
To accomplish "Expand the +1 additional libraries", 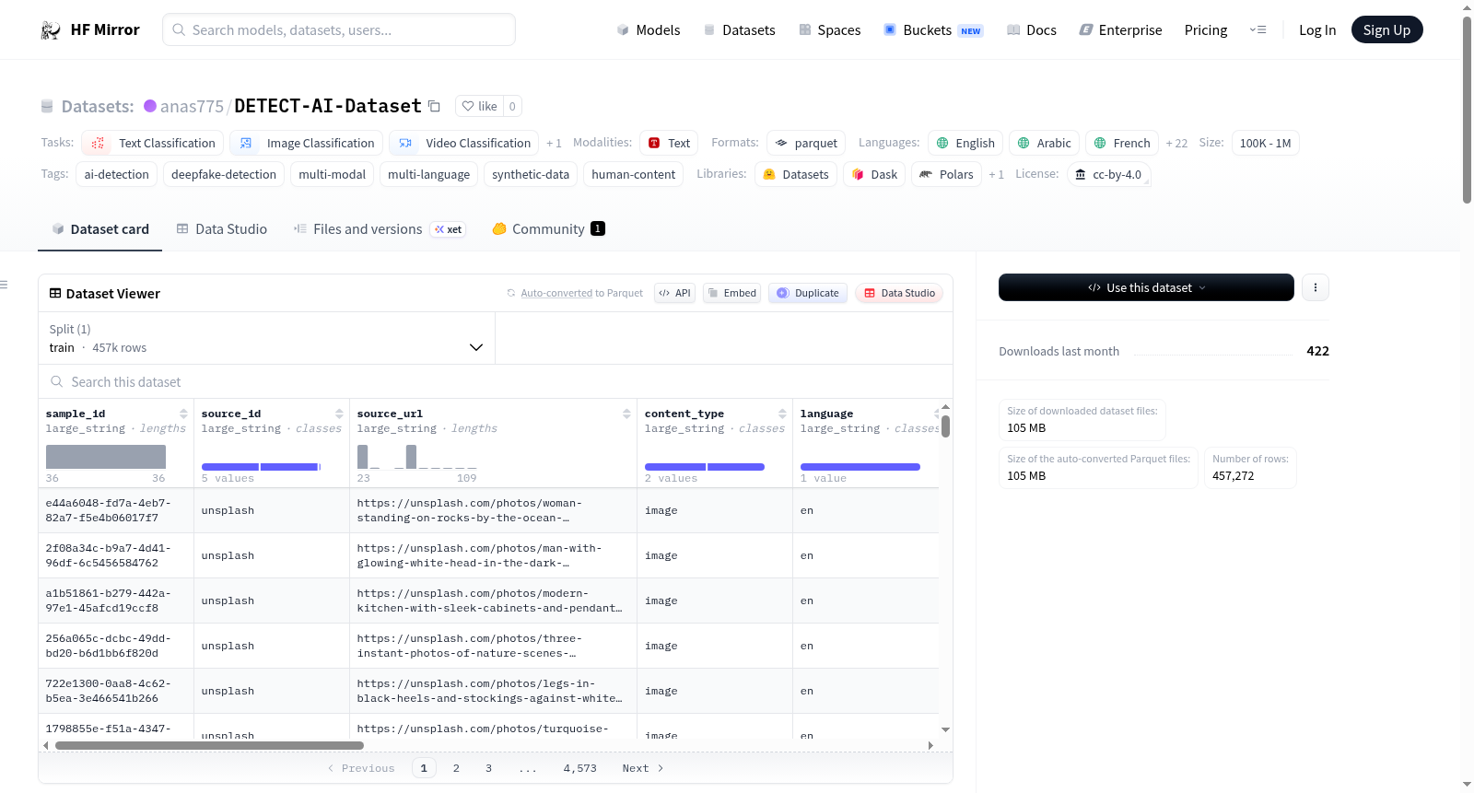I will pos(996,175).
